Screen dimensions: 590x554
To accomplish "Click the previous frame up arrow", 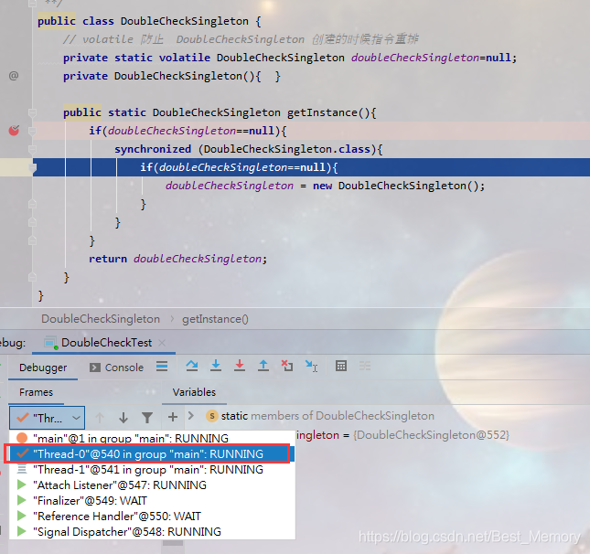I will [x=100, y=418].
